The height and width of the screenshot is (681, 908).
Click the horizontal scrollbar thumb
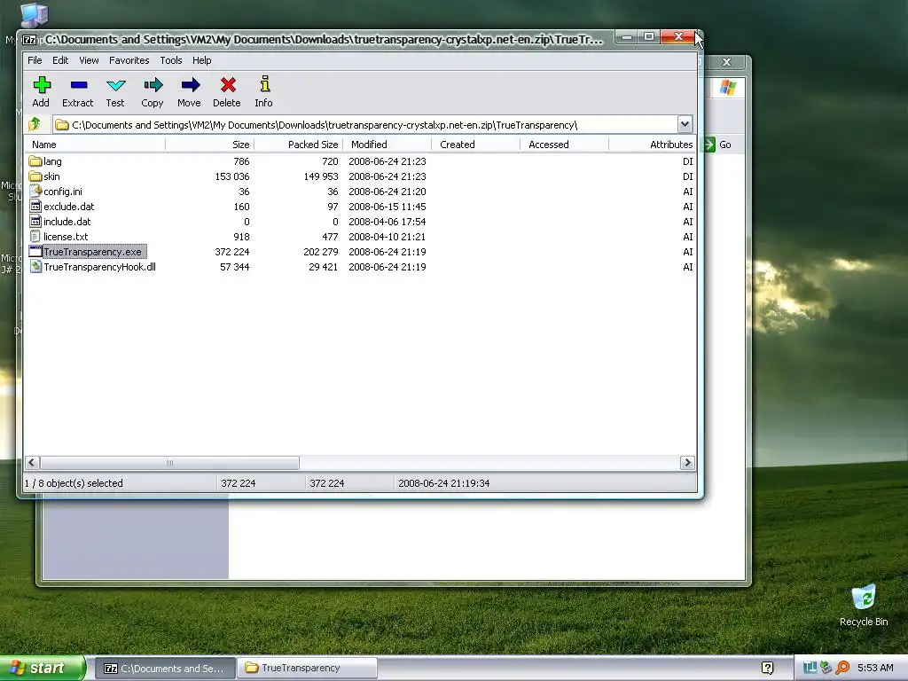click(x=169, y=462)
